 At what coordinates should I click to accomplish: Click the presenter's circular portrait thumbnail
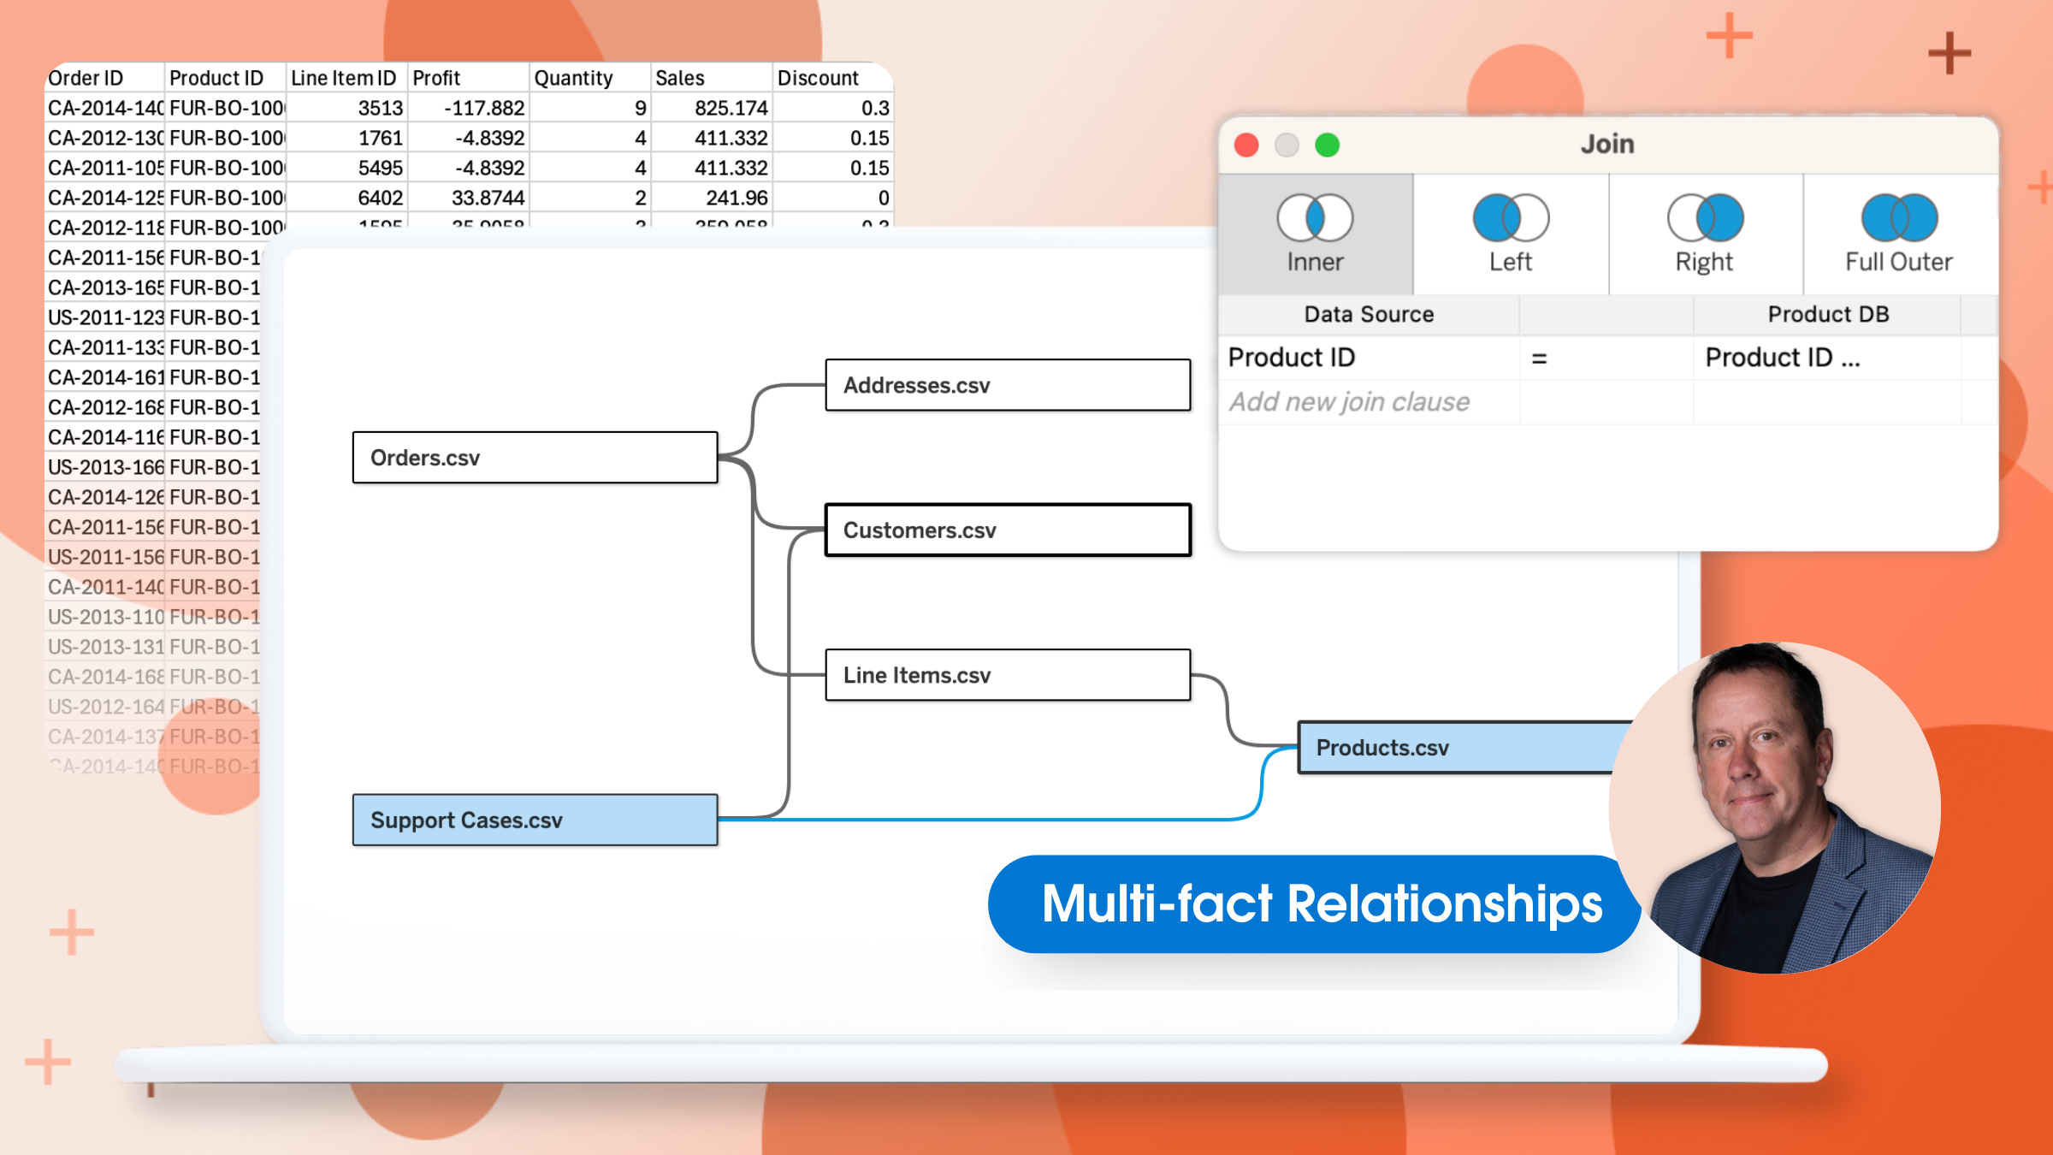1775,807
